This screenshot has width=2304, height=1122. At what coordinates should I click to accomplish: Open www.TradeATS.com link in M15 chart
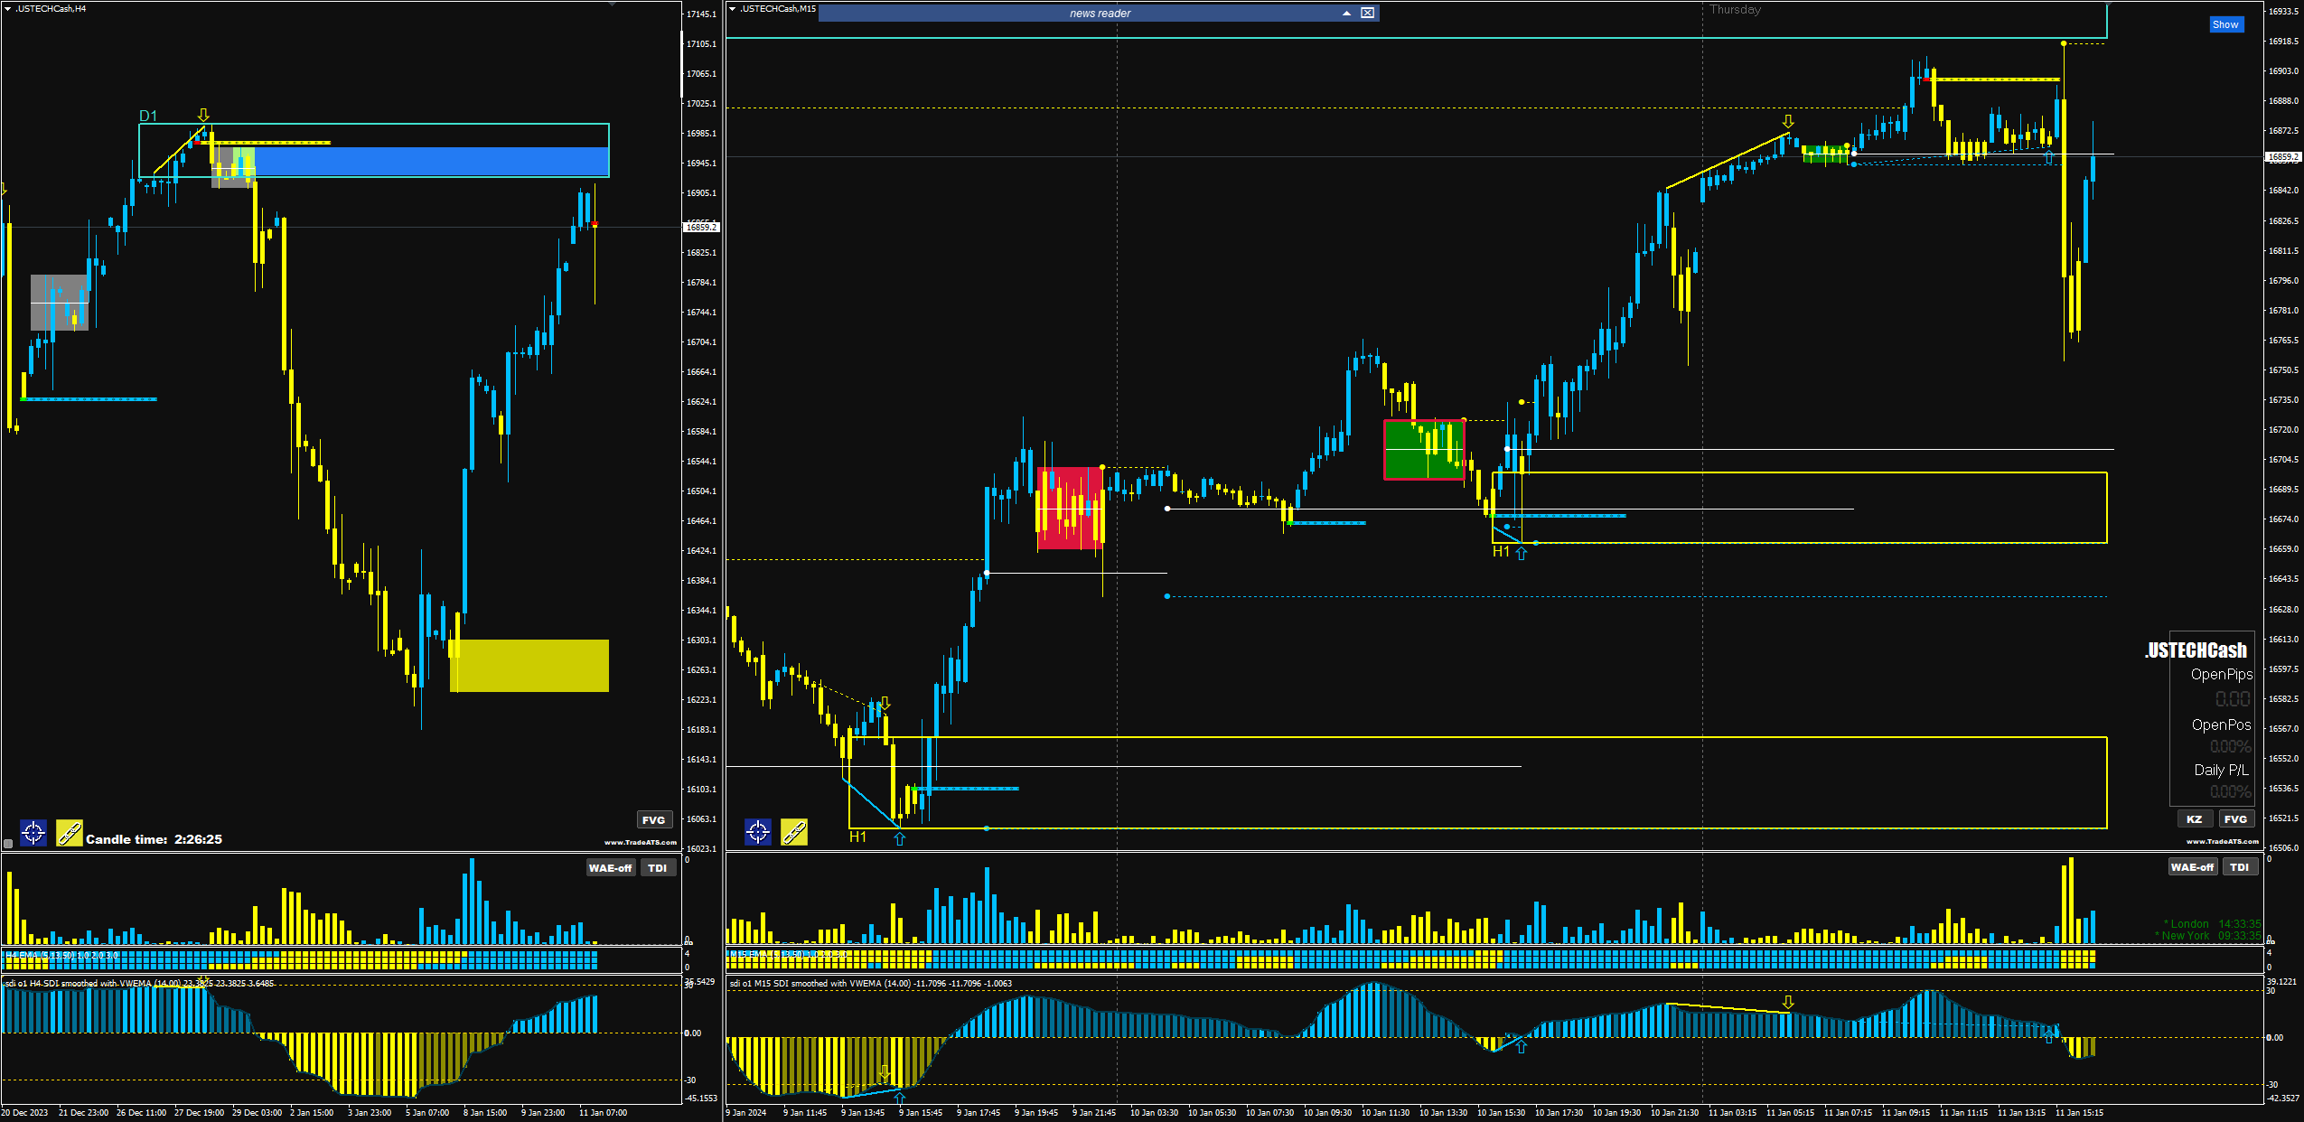2222,841
